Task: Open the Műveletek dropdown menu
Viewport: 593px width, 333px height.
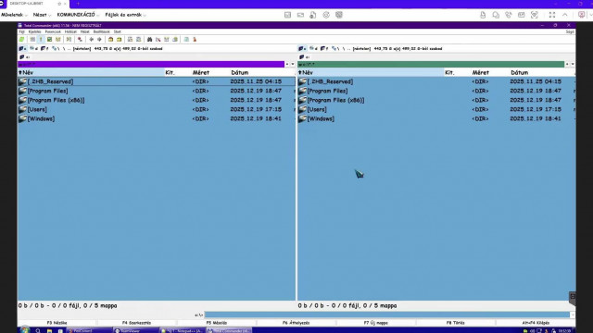Action: 15,15
